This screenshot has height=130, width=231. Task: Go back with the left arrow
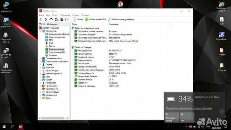pyautogui.click(x=41, y=19)
